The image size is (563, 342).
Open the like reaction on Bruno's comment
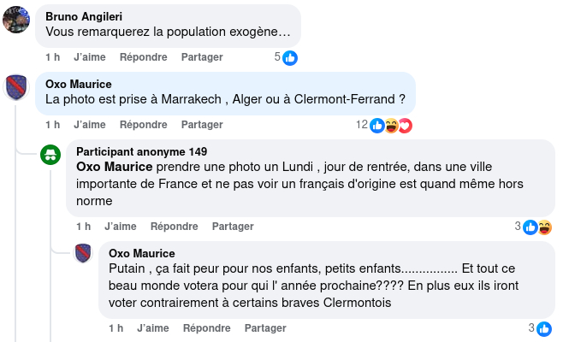pyautogui.click(x=290, y=57)
